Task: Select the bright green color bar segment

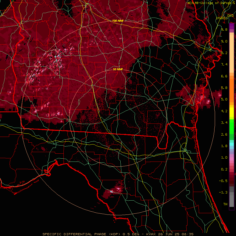Action: tap(232, 127)
